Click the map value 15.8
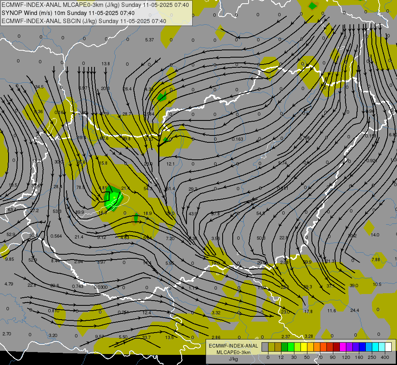 pos(103,163)
